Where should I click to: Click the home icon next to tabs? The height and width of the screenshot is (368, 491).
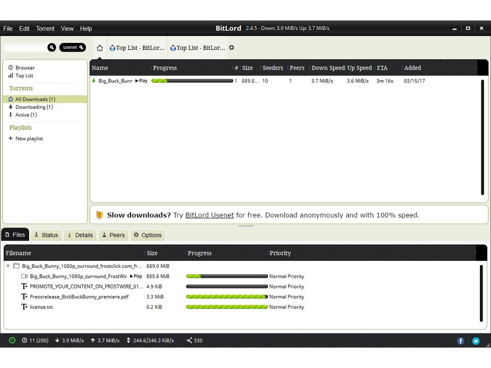pyautogui.click(x=99, y=47)
